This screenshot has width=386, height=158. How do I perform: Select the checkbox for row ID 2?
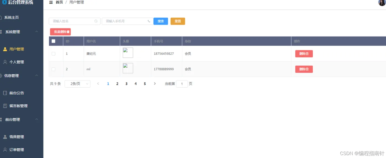point(53,69)
